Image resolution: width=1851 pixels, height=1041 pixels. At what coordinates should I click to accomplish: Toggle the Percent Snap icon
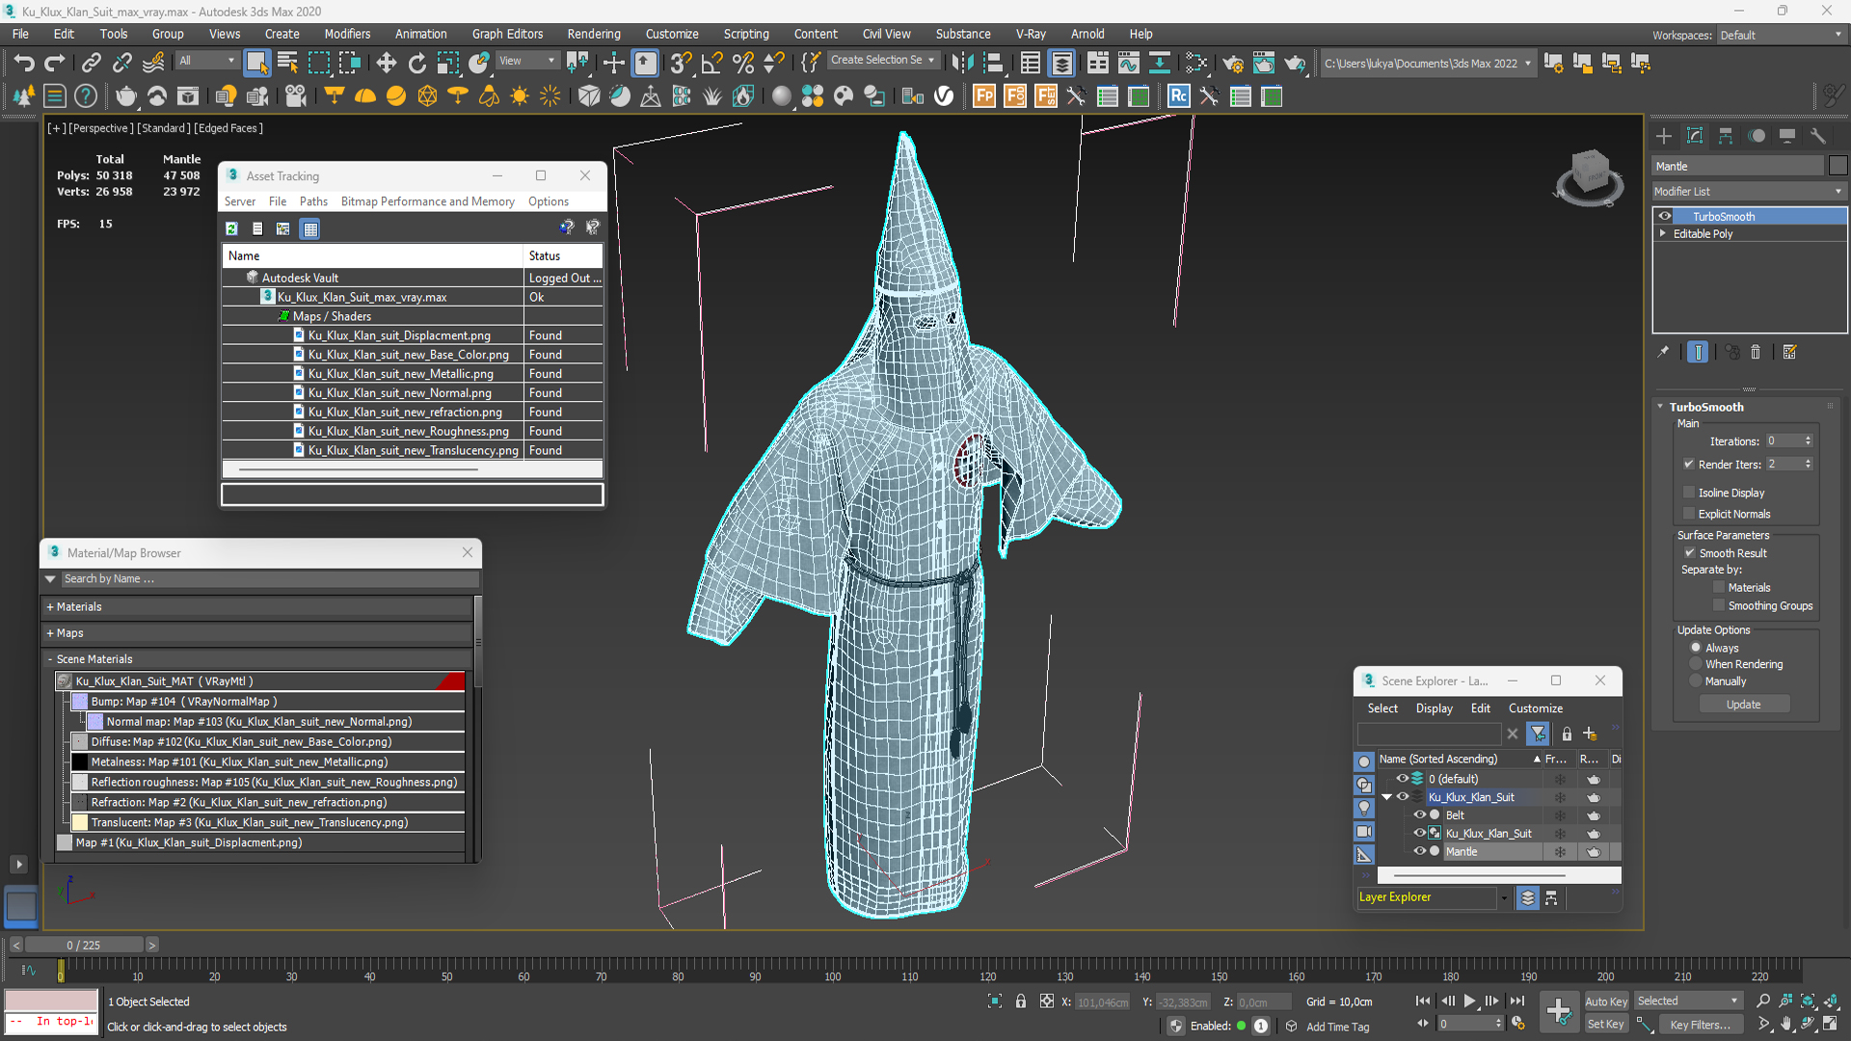coord(742,64)
